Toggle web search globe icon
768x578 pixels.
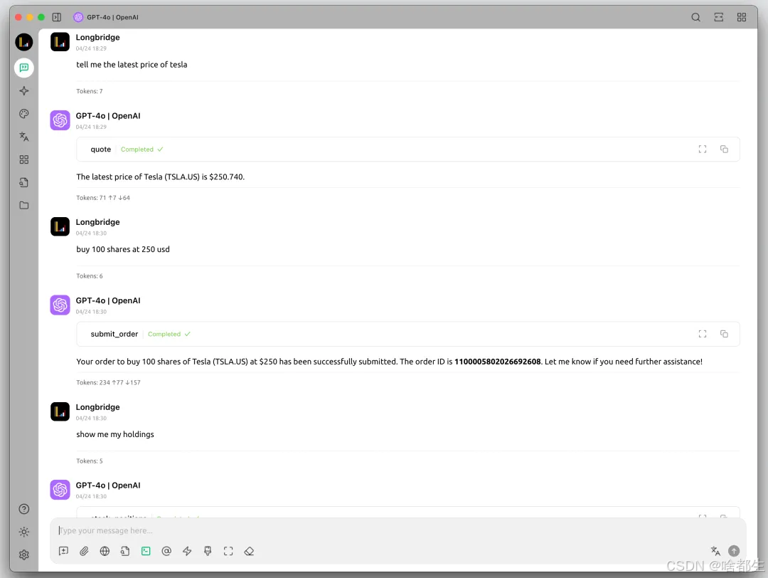[105, 551]
